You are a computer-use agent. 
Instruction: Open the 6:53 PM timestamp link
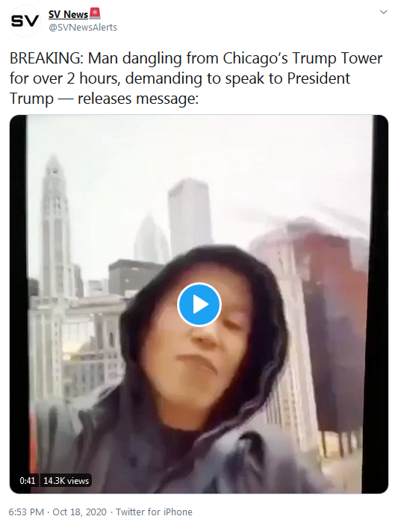pyautogui.click(x=26, y=512)
